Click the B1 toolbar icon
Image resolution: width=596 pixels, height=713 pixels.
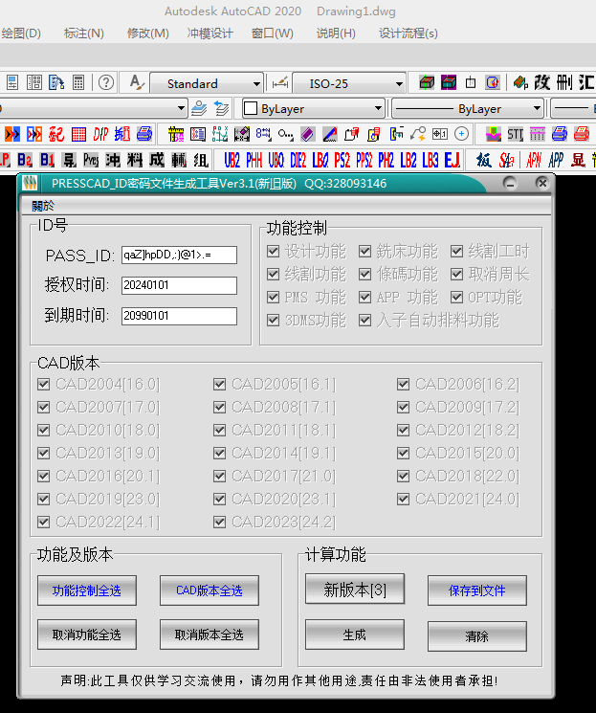pyautogui.click(x=47, y=160)
